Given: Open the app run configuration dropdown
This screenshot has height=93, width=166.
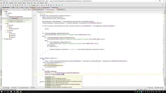Looking at the screenshot, I should (x=34, y=5).
